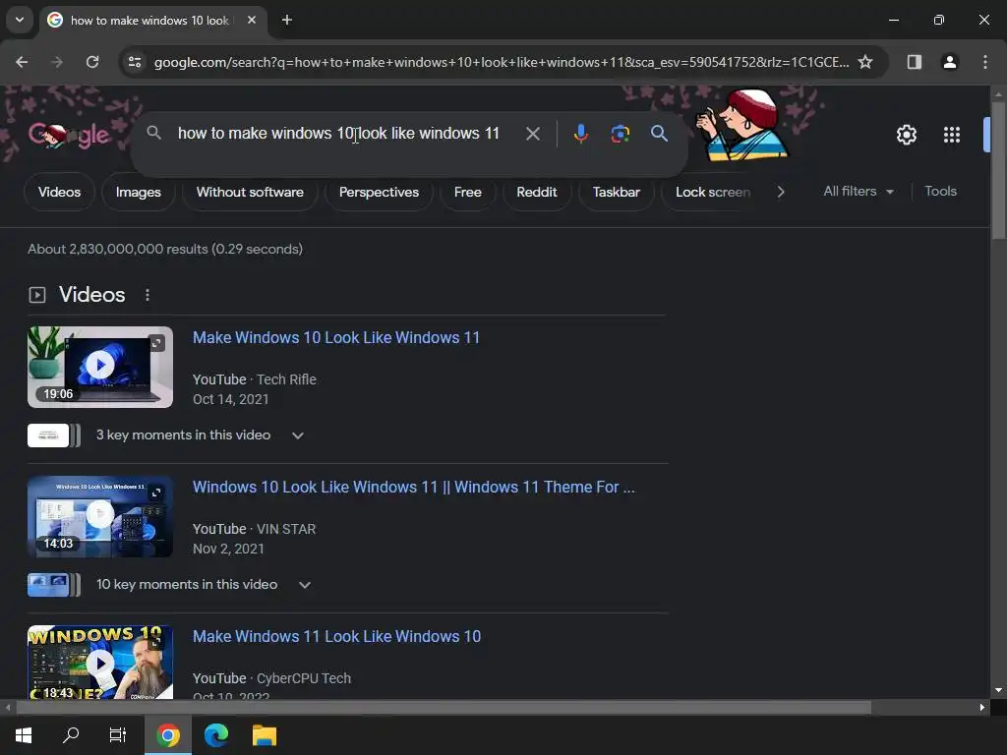The width and height of the screenshot is (1007, 755).
Task: Open a new browser tab
Action: click(x=287, y=20)
